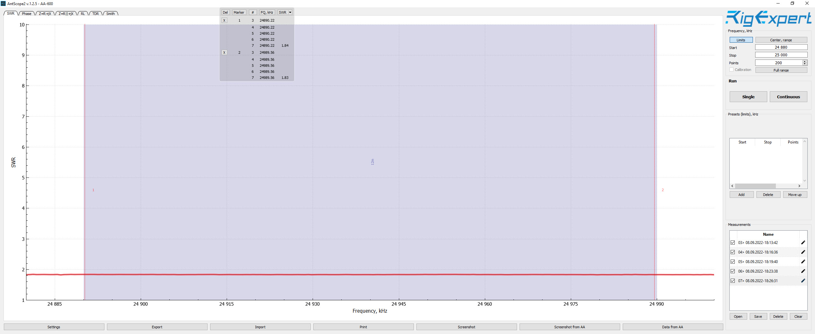Click the Import button
This screenshot has width=815, height=334.
click(x=260, y=327)
